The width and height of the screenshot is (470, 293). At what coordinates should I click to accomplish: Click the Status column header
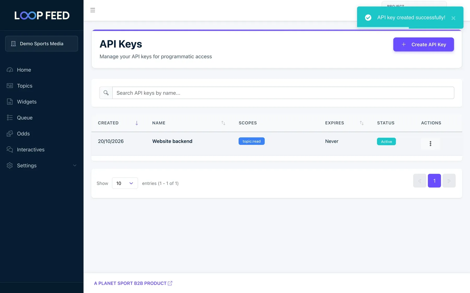tap(386, 123)
